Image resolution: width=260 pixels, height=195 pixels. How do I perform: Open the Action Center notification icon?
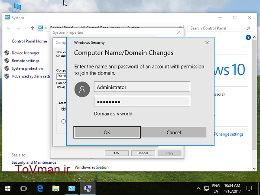click(249, 188)
